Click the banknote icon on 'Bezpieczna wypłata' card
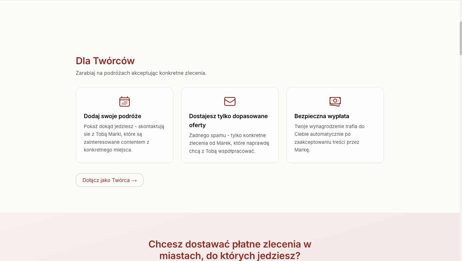The image size is (462, 261). click(335, 101)
